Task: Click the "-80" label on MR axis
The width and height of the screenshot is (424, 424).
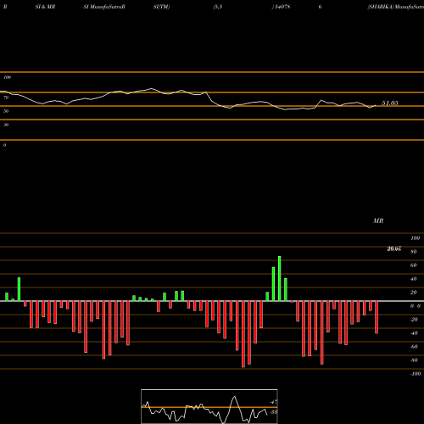Action: coord(414,360)
